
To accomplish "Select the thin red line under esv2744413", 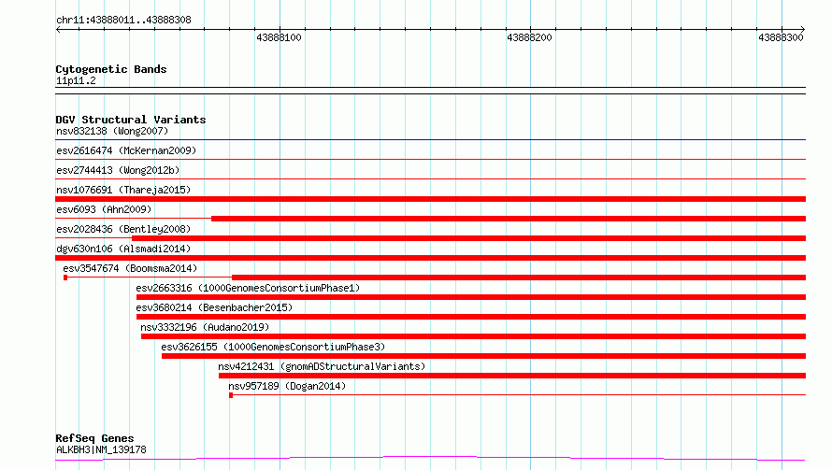I will pos(430,179).
